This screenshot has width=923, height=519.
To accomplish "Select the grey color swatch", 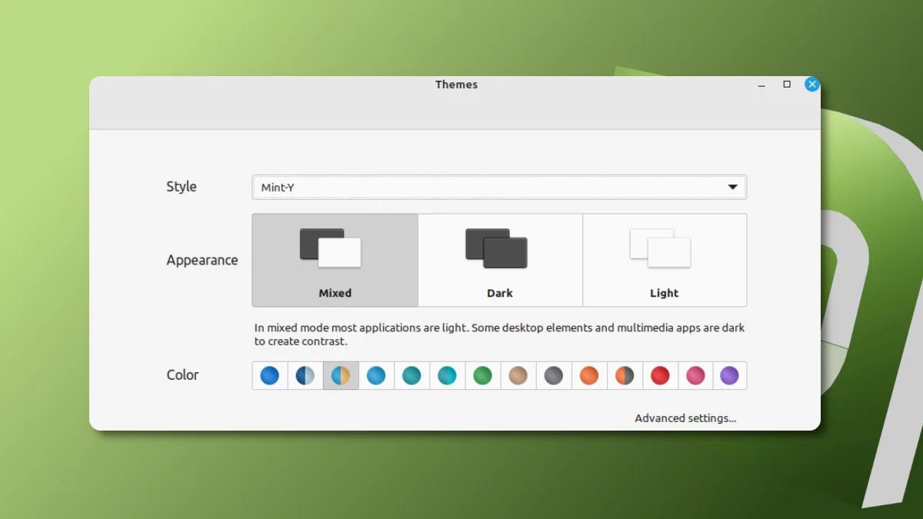I will 554,375.
